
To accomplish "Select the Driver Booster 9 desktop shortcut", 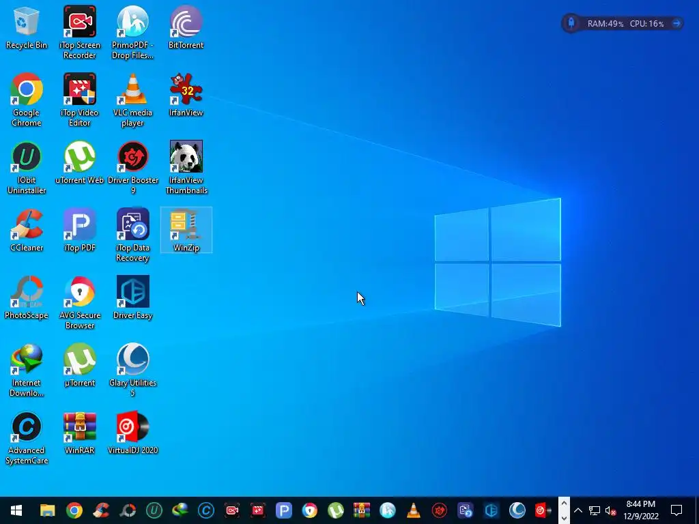I will pos(132,168).
